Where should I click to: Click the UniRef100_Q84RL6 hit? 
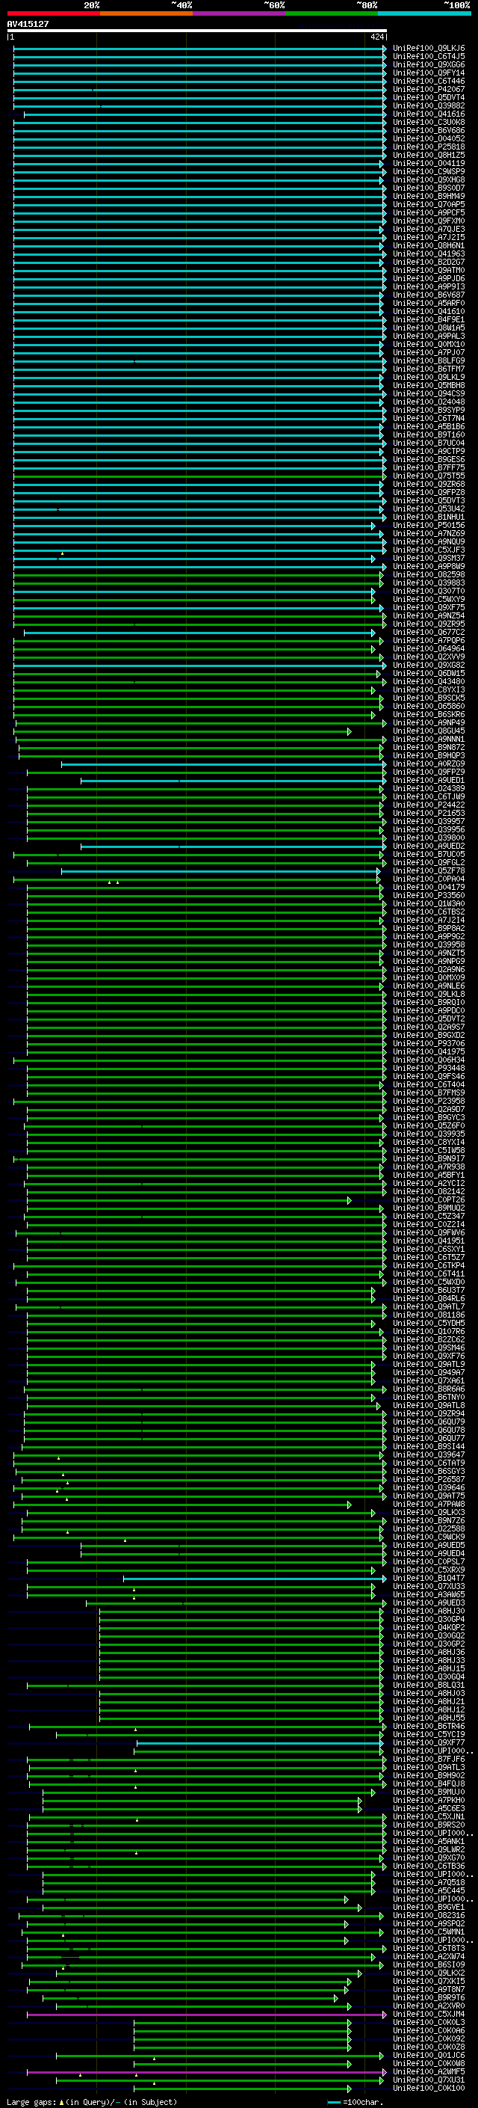click(x=429, y=1298)
